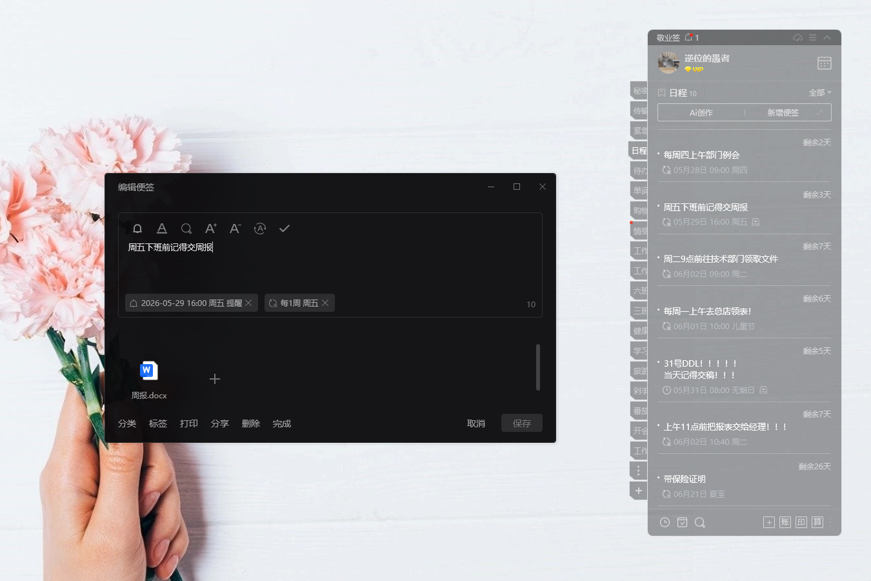Click attachment icon on 05月31日 08:00 无烟日 row

[763, 390]
